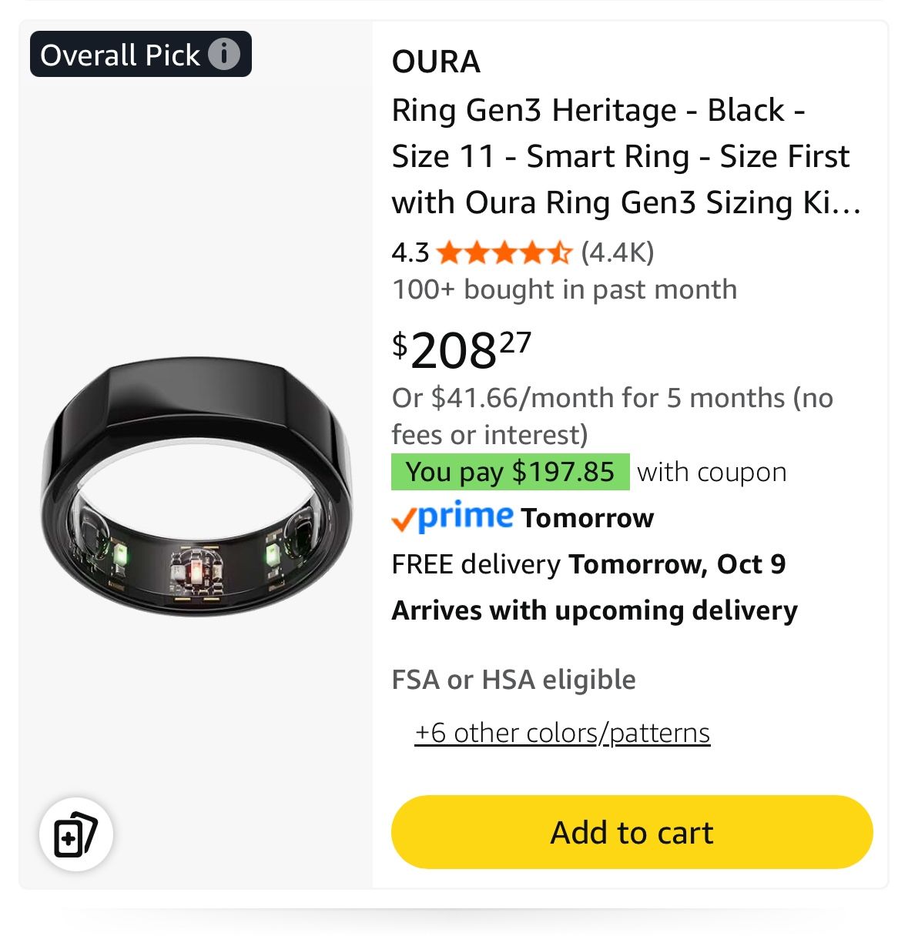Click the 'with coupon' text
The image size is (908, 936).
pos(712,472)
